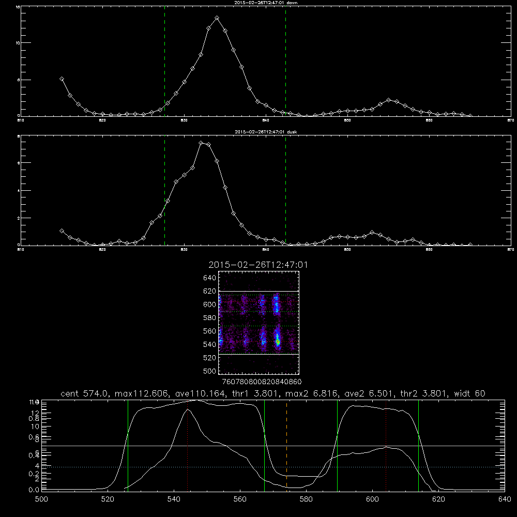Click the '760780800820840860' x-axis labels under image

262,382
